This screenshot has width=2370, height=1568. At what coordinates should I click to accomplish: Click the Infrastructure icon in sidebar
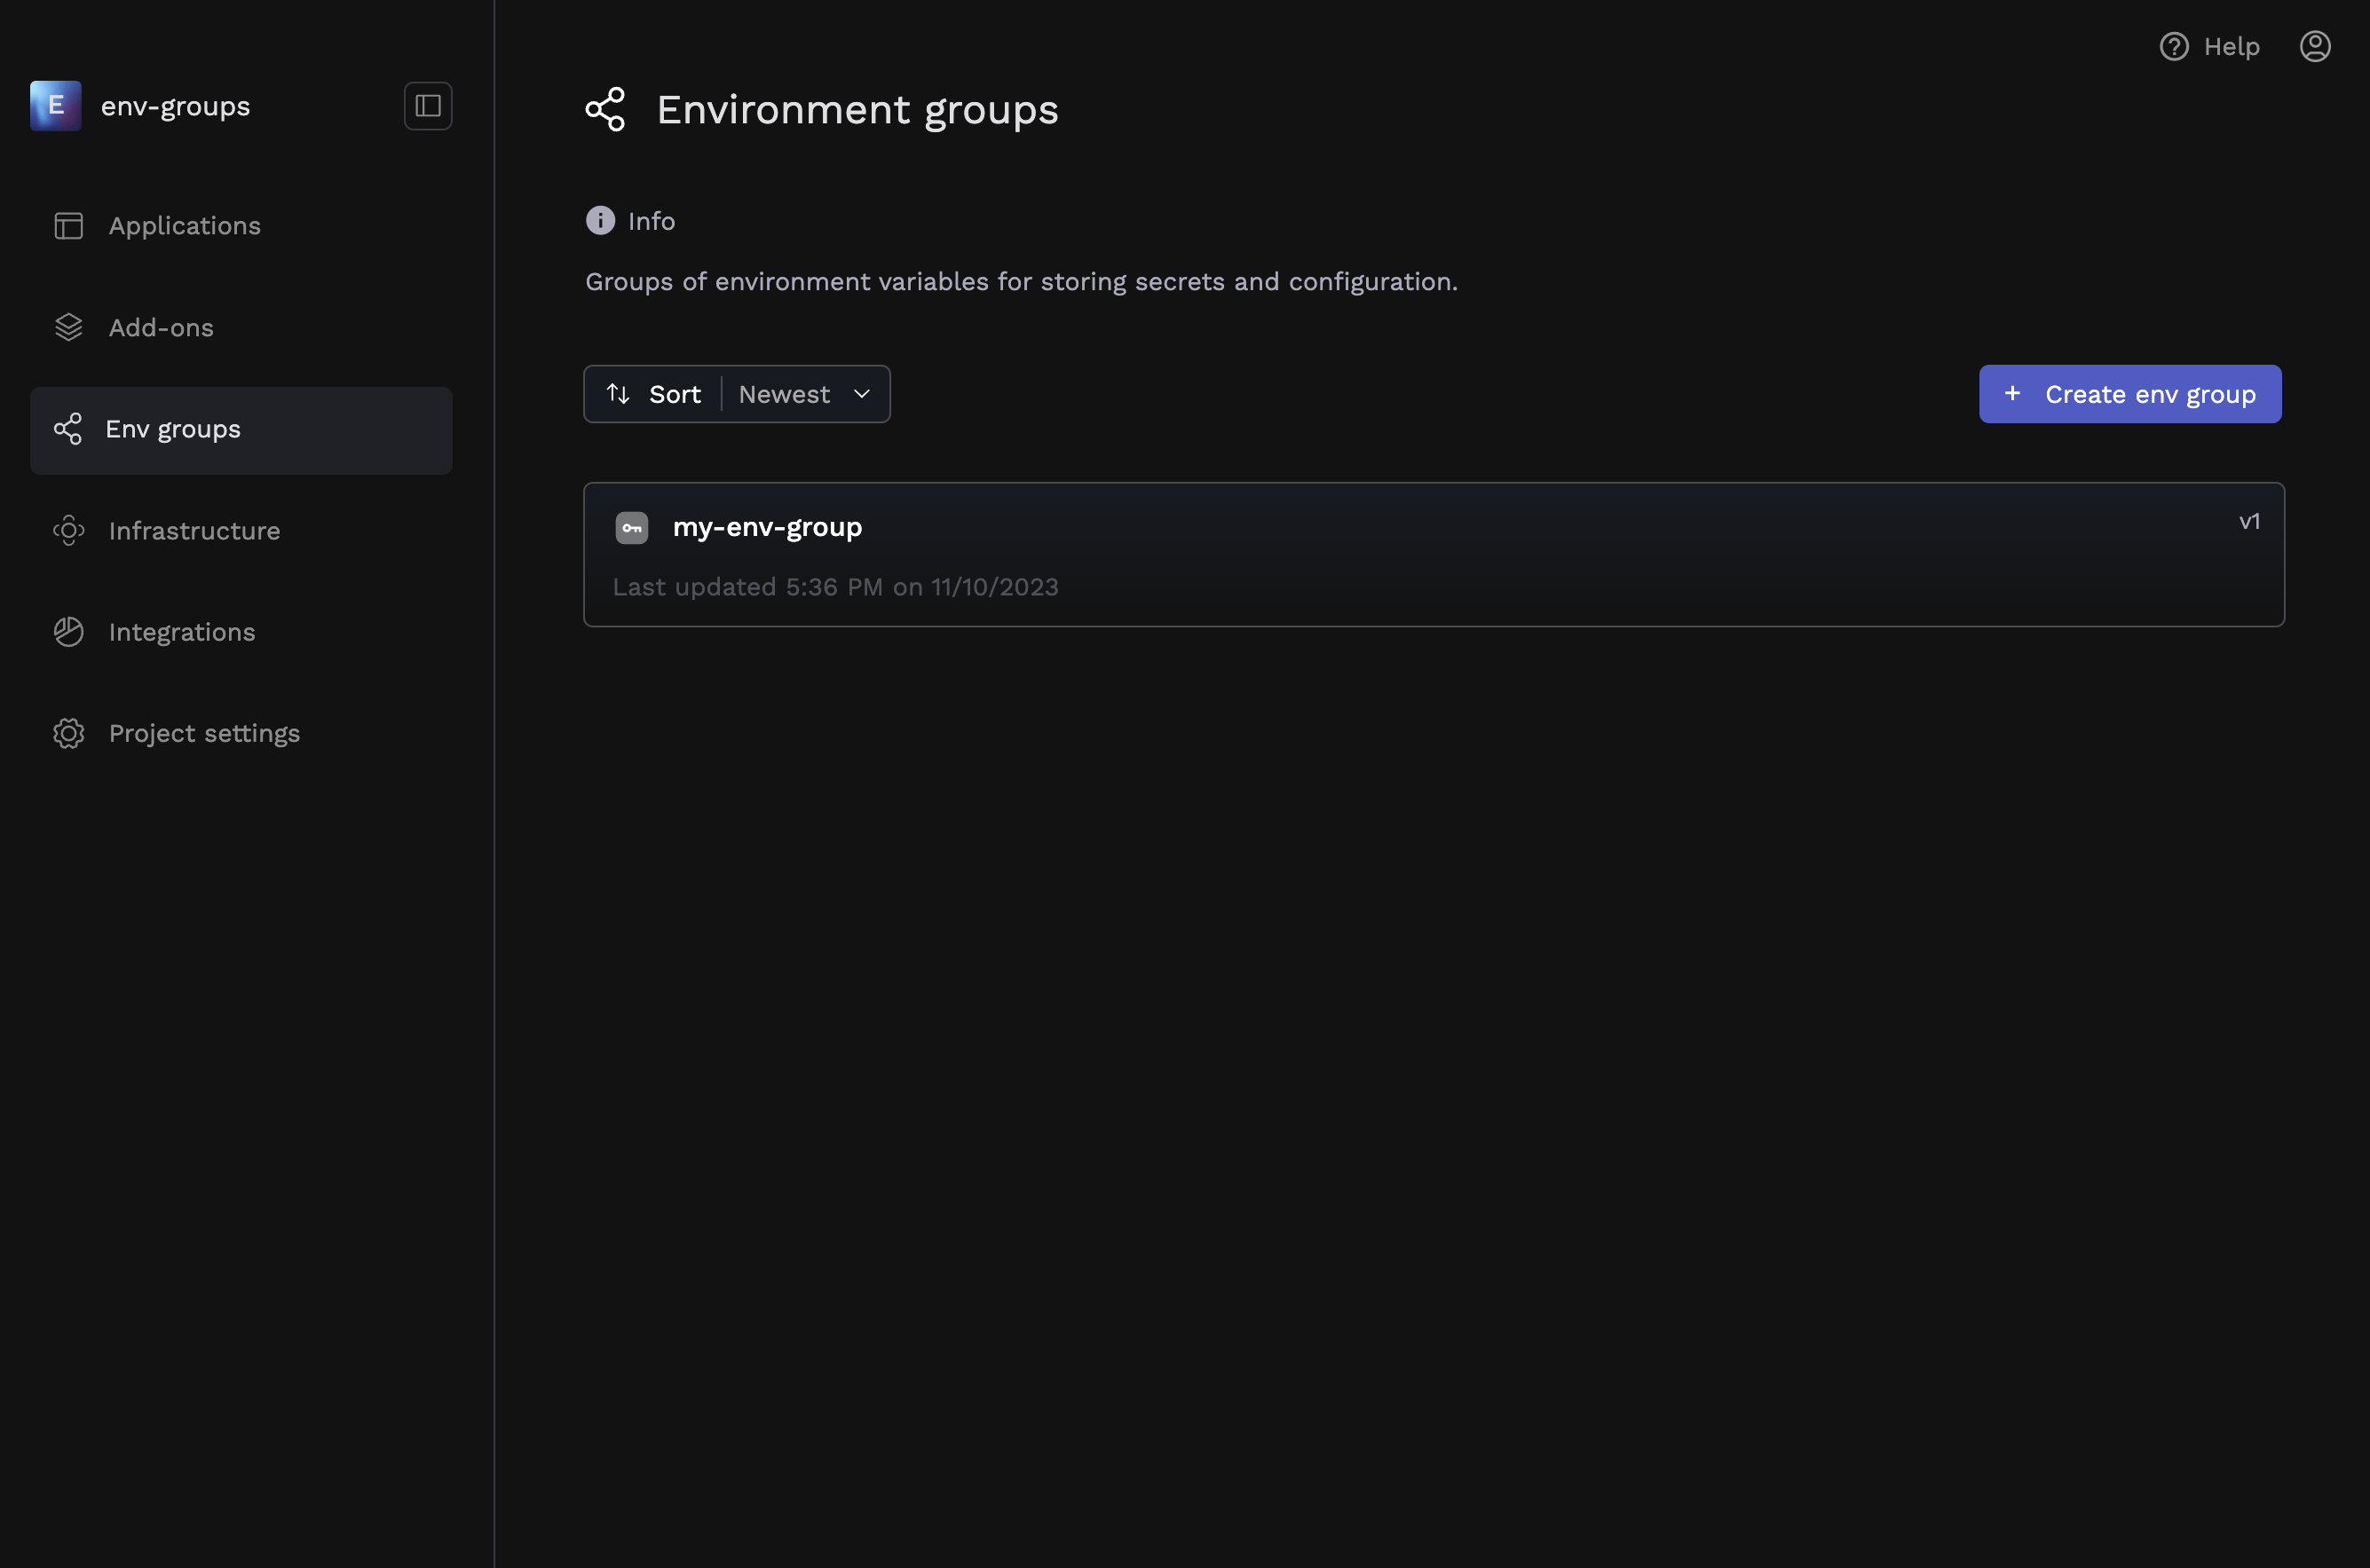68,530
